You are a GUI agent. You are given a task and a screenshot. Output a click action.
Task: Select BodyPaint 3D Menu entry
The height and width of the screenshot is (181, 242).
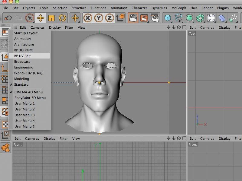pyautogui.click(x=30, y=98)
